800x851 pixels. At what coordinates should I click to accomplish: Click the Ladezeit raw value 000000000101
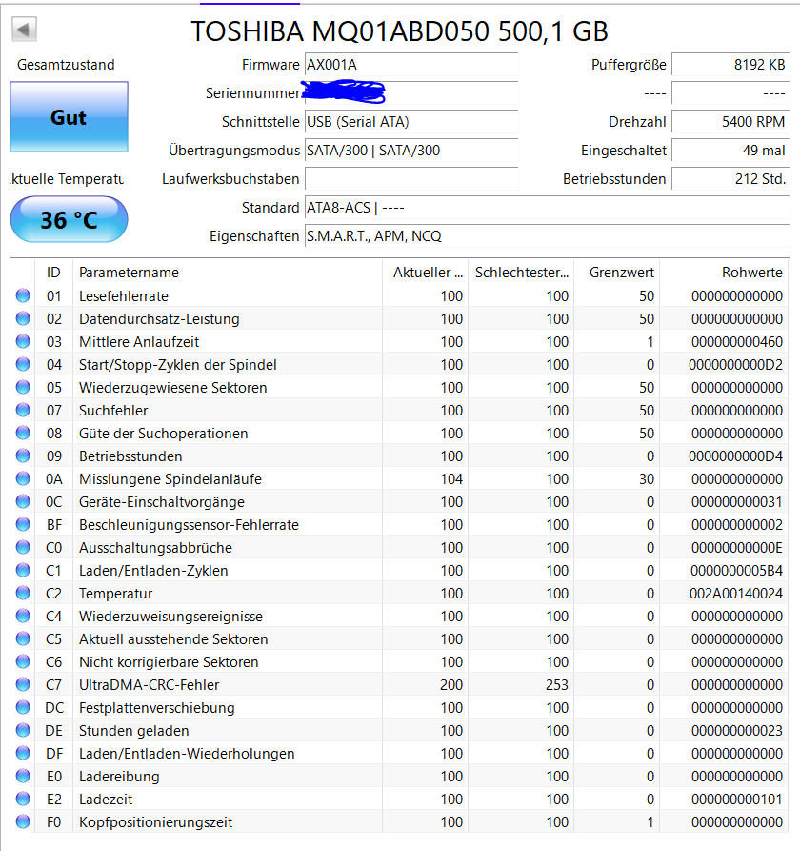point(736,800)
